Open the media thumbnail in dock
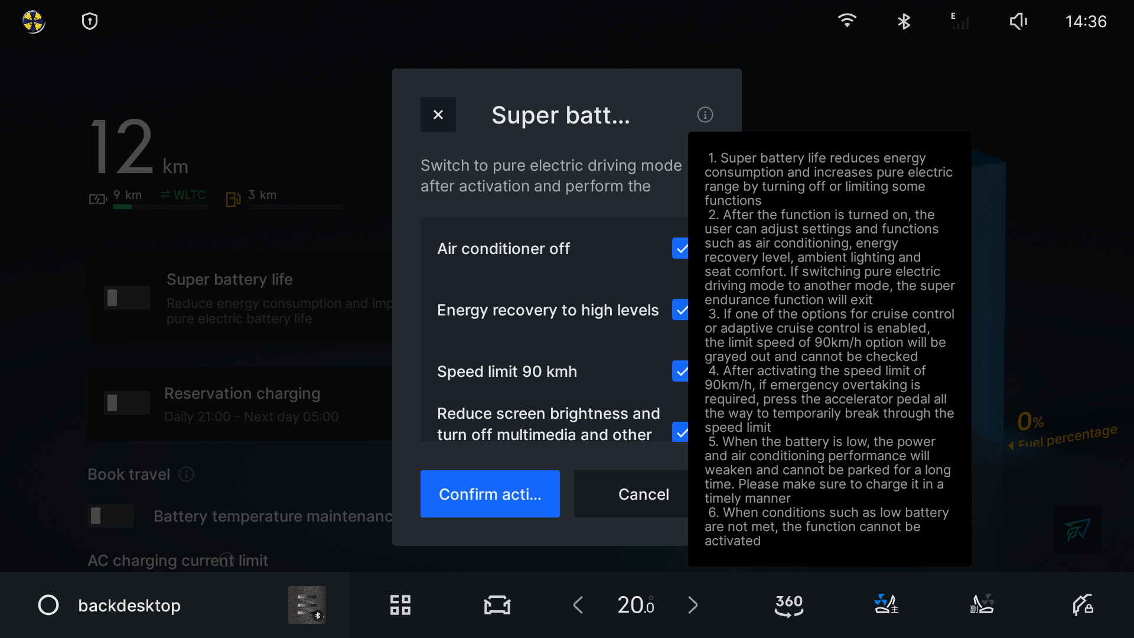 coord(307,605)
